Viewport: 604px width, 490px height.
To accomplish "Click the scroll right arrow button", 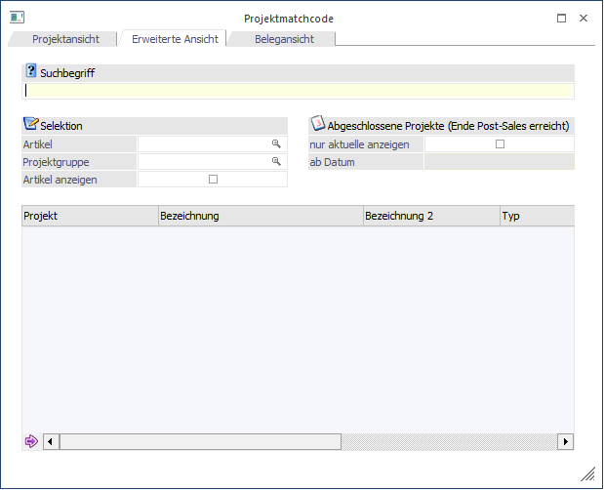I will click(x=565, y=442).
